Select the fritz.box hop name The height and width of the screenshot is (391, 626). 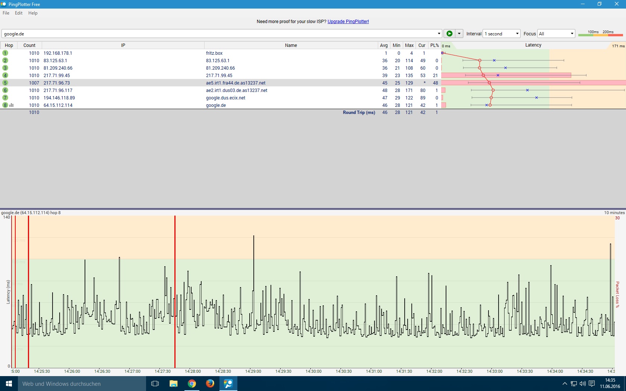(214, 53)
